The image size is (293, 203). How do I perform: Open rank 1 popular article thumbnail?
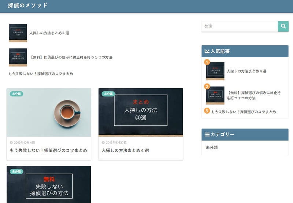pos(215,71)
